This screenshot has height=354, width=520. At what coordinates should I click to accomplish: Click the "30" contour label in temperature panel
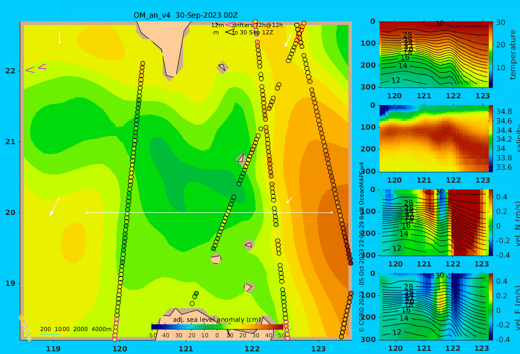click(440, 23)
